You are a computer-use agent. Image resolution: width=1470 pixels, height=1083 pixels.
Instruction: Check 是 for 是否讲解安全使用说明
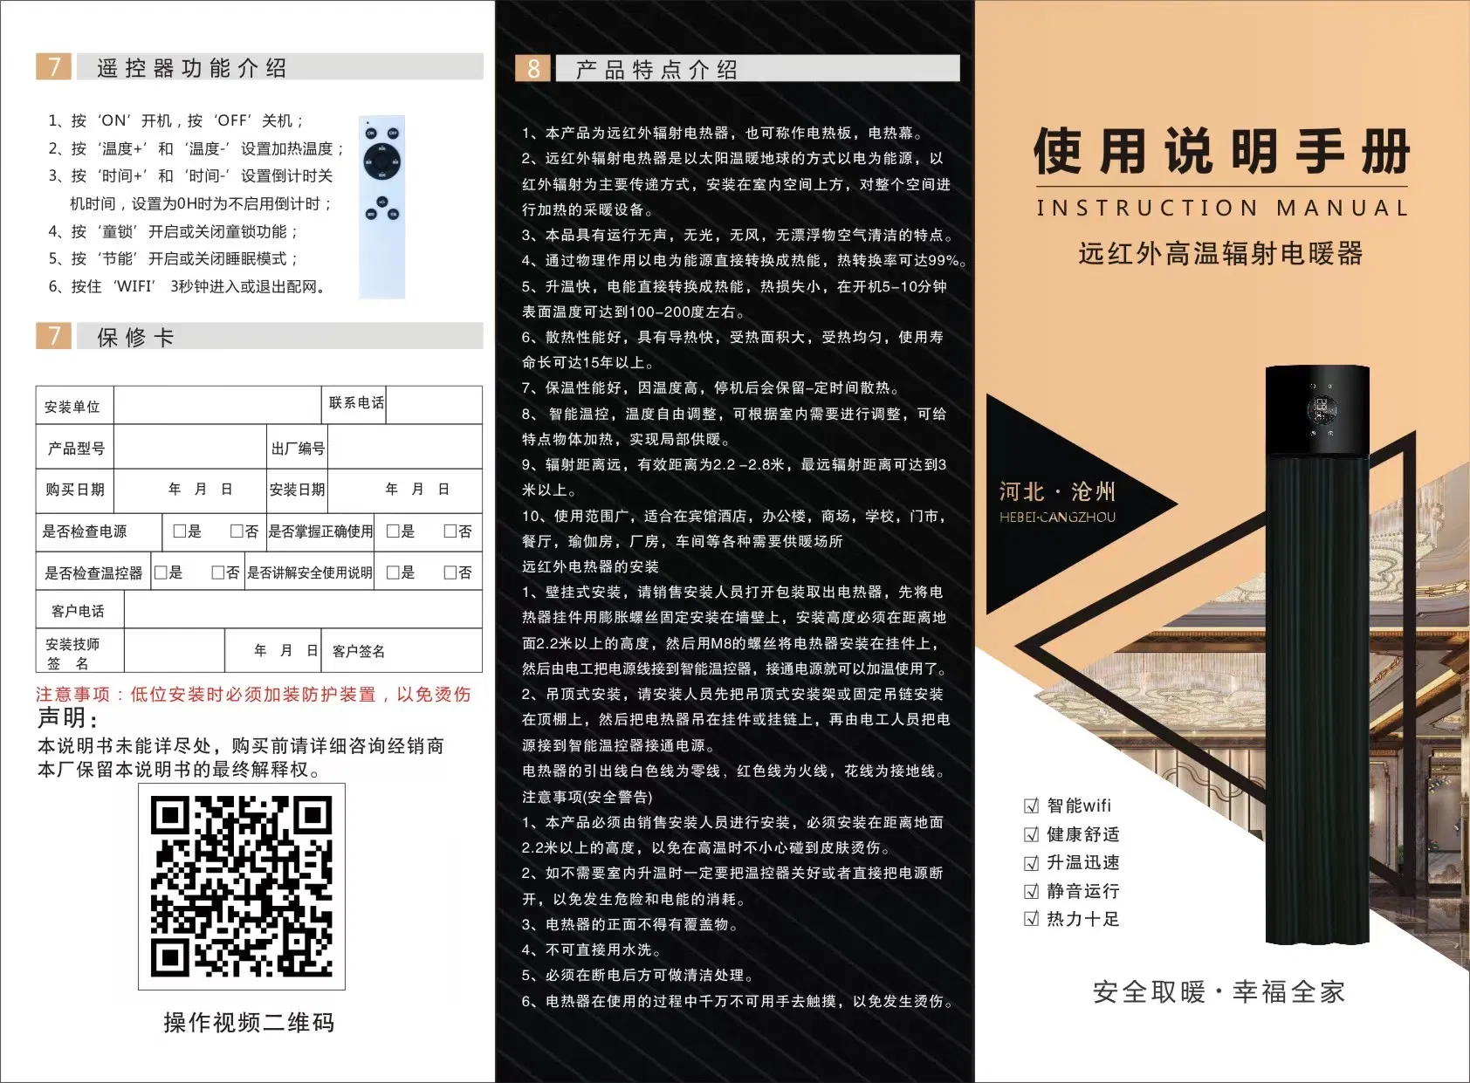click(393, 572)
